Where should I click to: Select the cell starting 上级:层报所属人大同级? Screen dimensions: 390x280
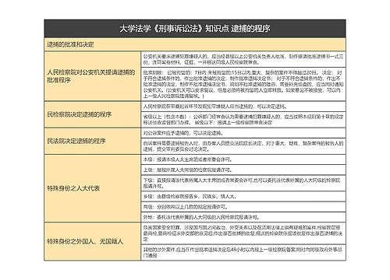point(243,170)
